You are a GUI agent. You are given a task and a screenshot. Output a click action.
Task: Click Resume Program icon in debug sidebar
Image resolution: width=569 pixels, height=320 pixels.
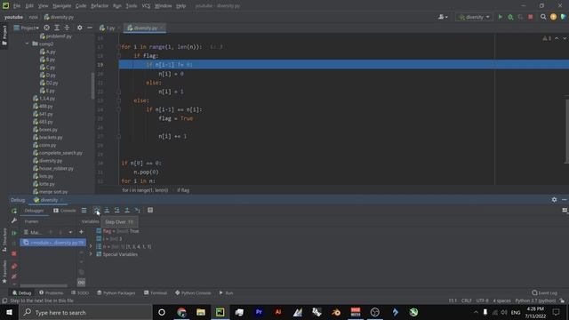(x=14, y=233)
